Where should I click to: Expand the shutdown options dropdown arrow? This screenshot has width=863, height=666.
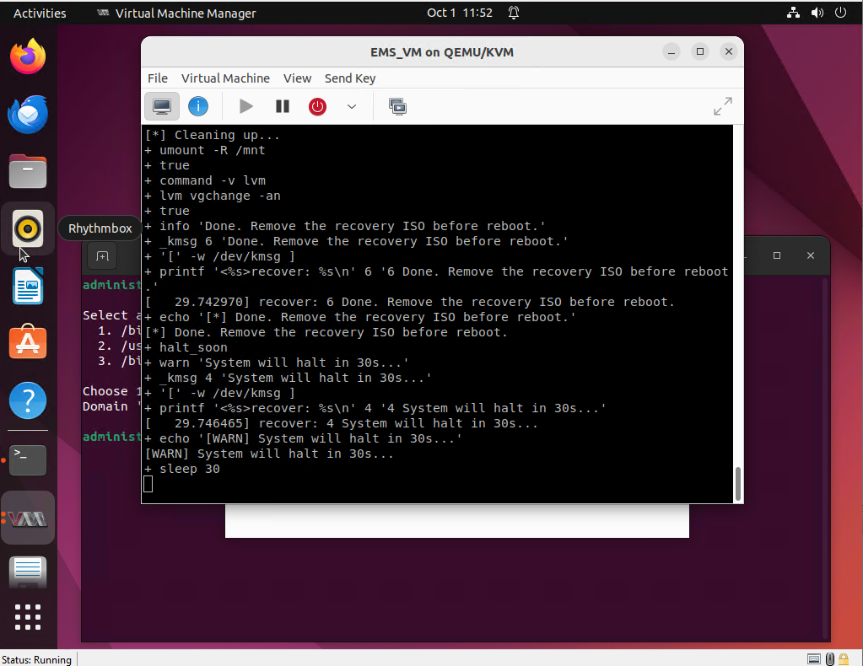352,106
